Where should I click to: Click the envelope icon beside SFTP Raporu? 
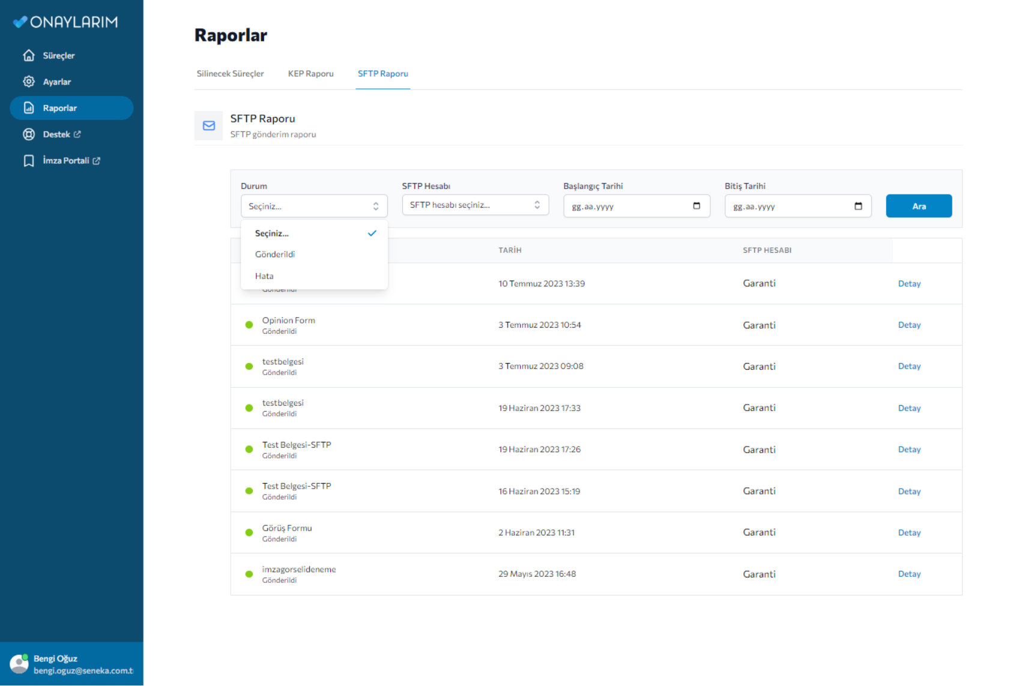click(x=209, y=125)
